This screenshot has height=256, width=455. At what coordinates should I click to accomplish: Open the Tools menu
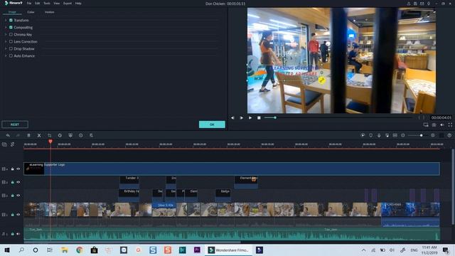[x=47, y=4]
